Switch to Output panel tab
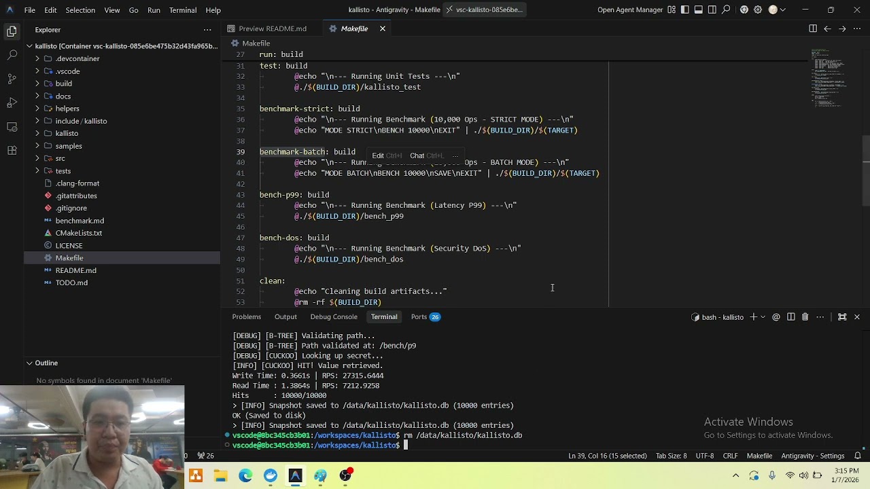870x489 pixels. point(285,316)
